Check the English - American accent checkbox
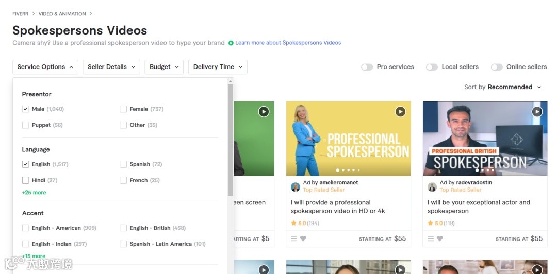Image resolution: width=557 pixels, height=274 pixels. coord(26,228)
